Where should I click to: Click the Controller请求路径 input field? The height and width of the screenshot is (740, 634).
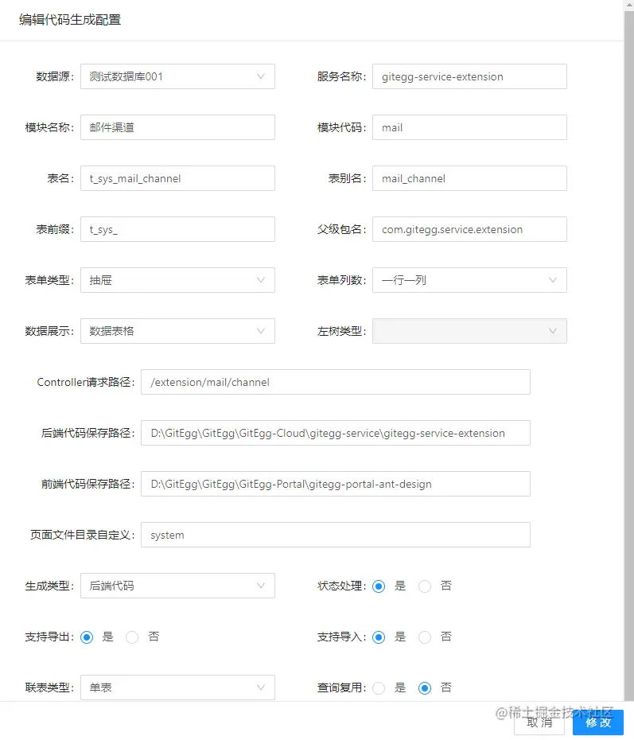coord(336,382)
